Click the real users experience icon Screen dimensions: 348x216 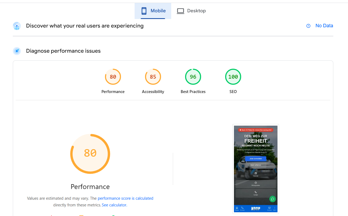(17, 26)
